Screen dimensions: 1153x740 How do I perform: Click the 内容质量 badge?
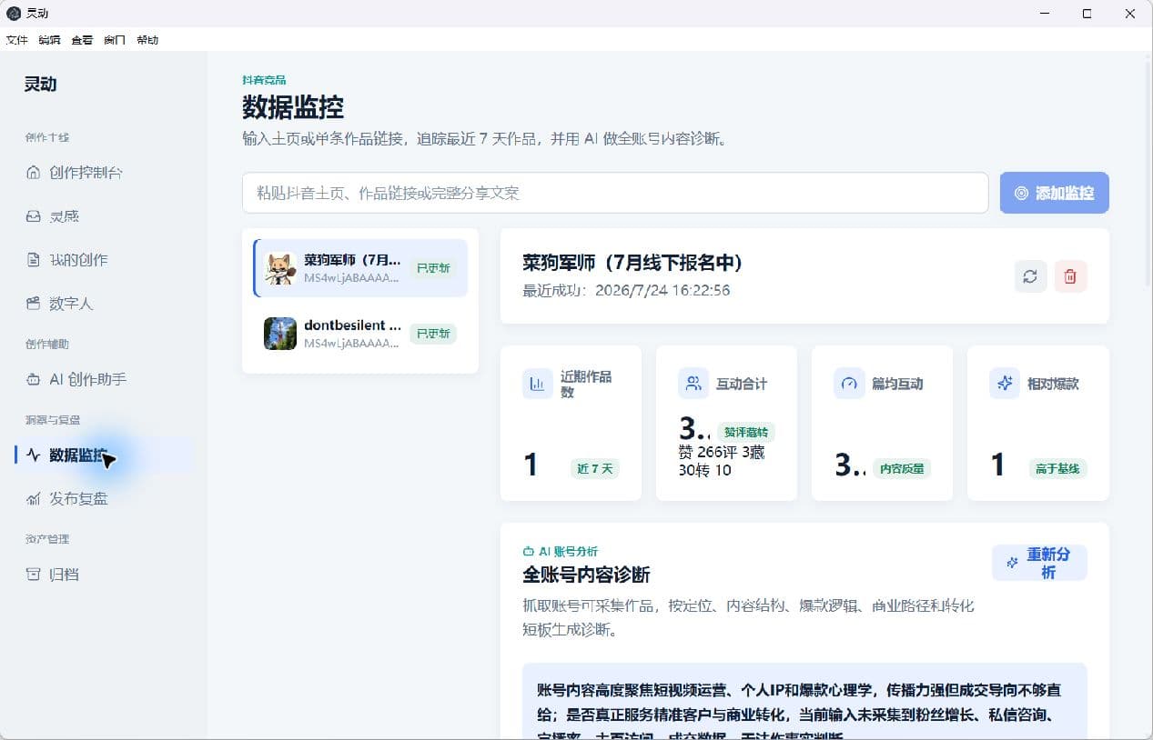[901, 469]
